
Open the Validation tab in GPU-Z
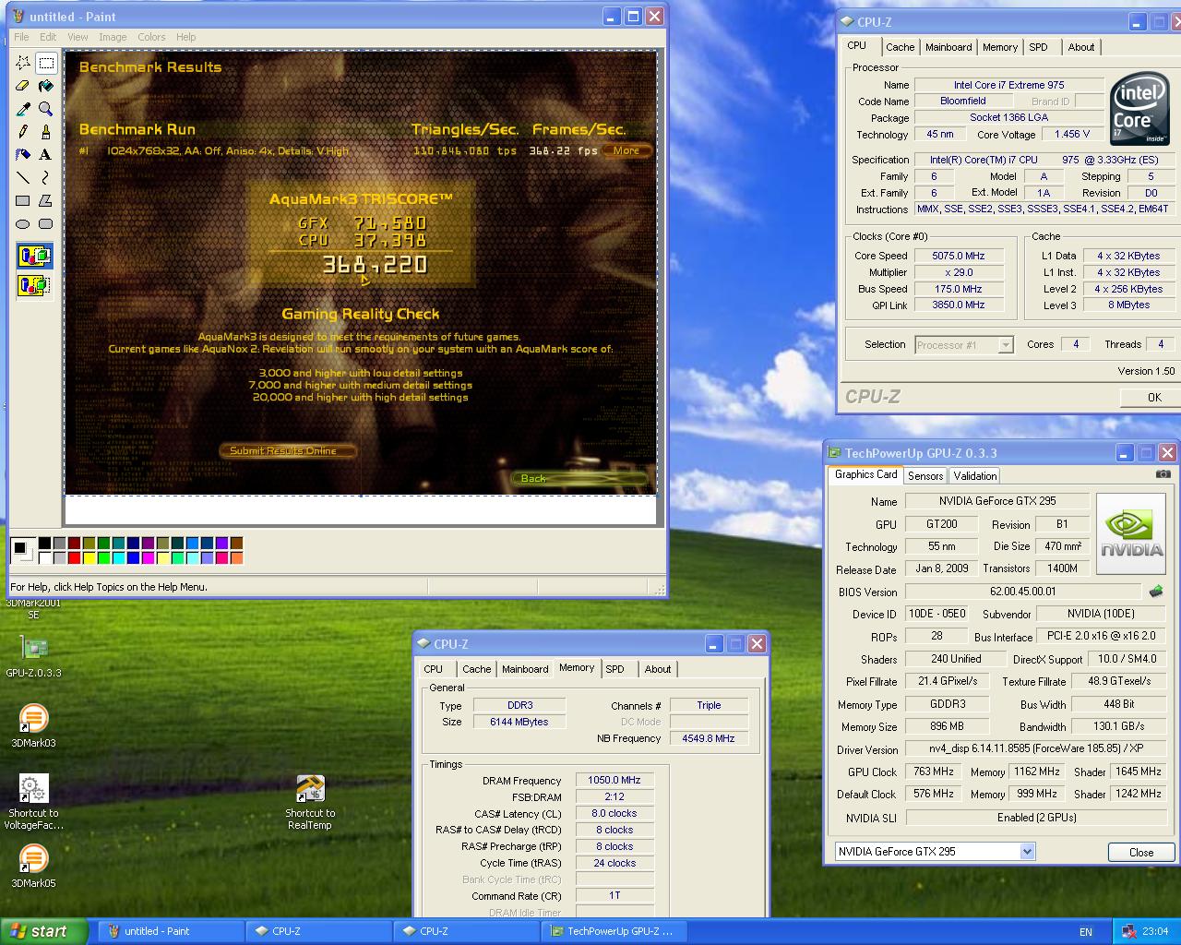point(975,476)
